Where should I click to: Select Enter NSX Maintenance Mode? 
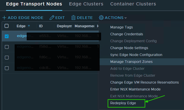coord(135,89)
